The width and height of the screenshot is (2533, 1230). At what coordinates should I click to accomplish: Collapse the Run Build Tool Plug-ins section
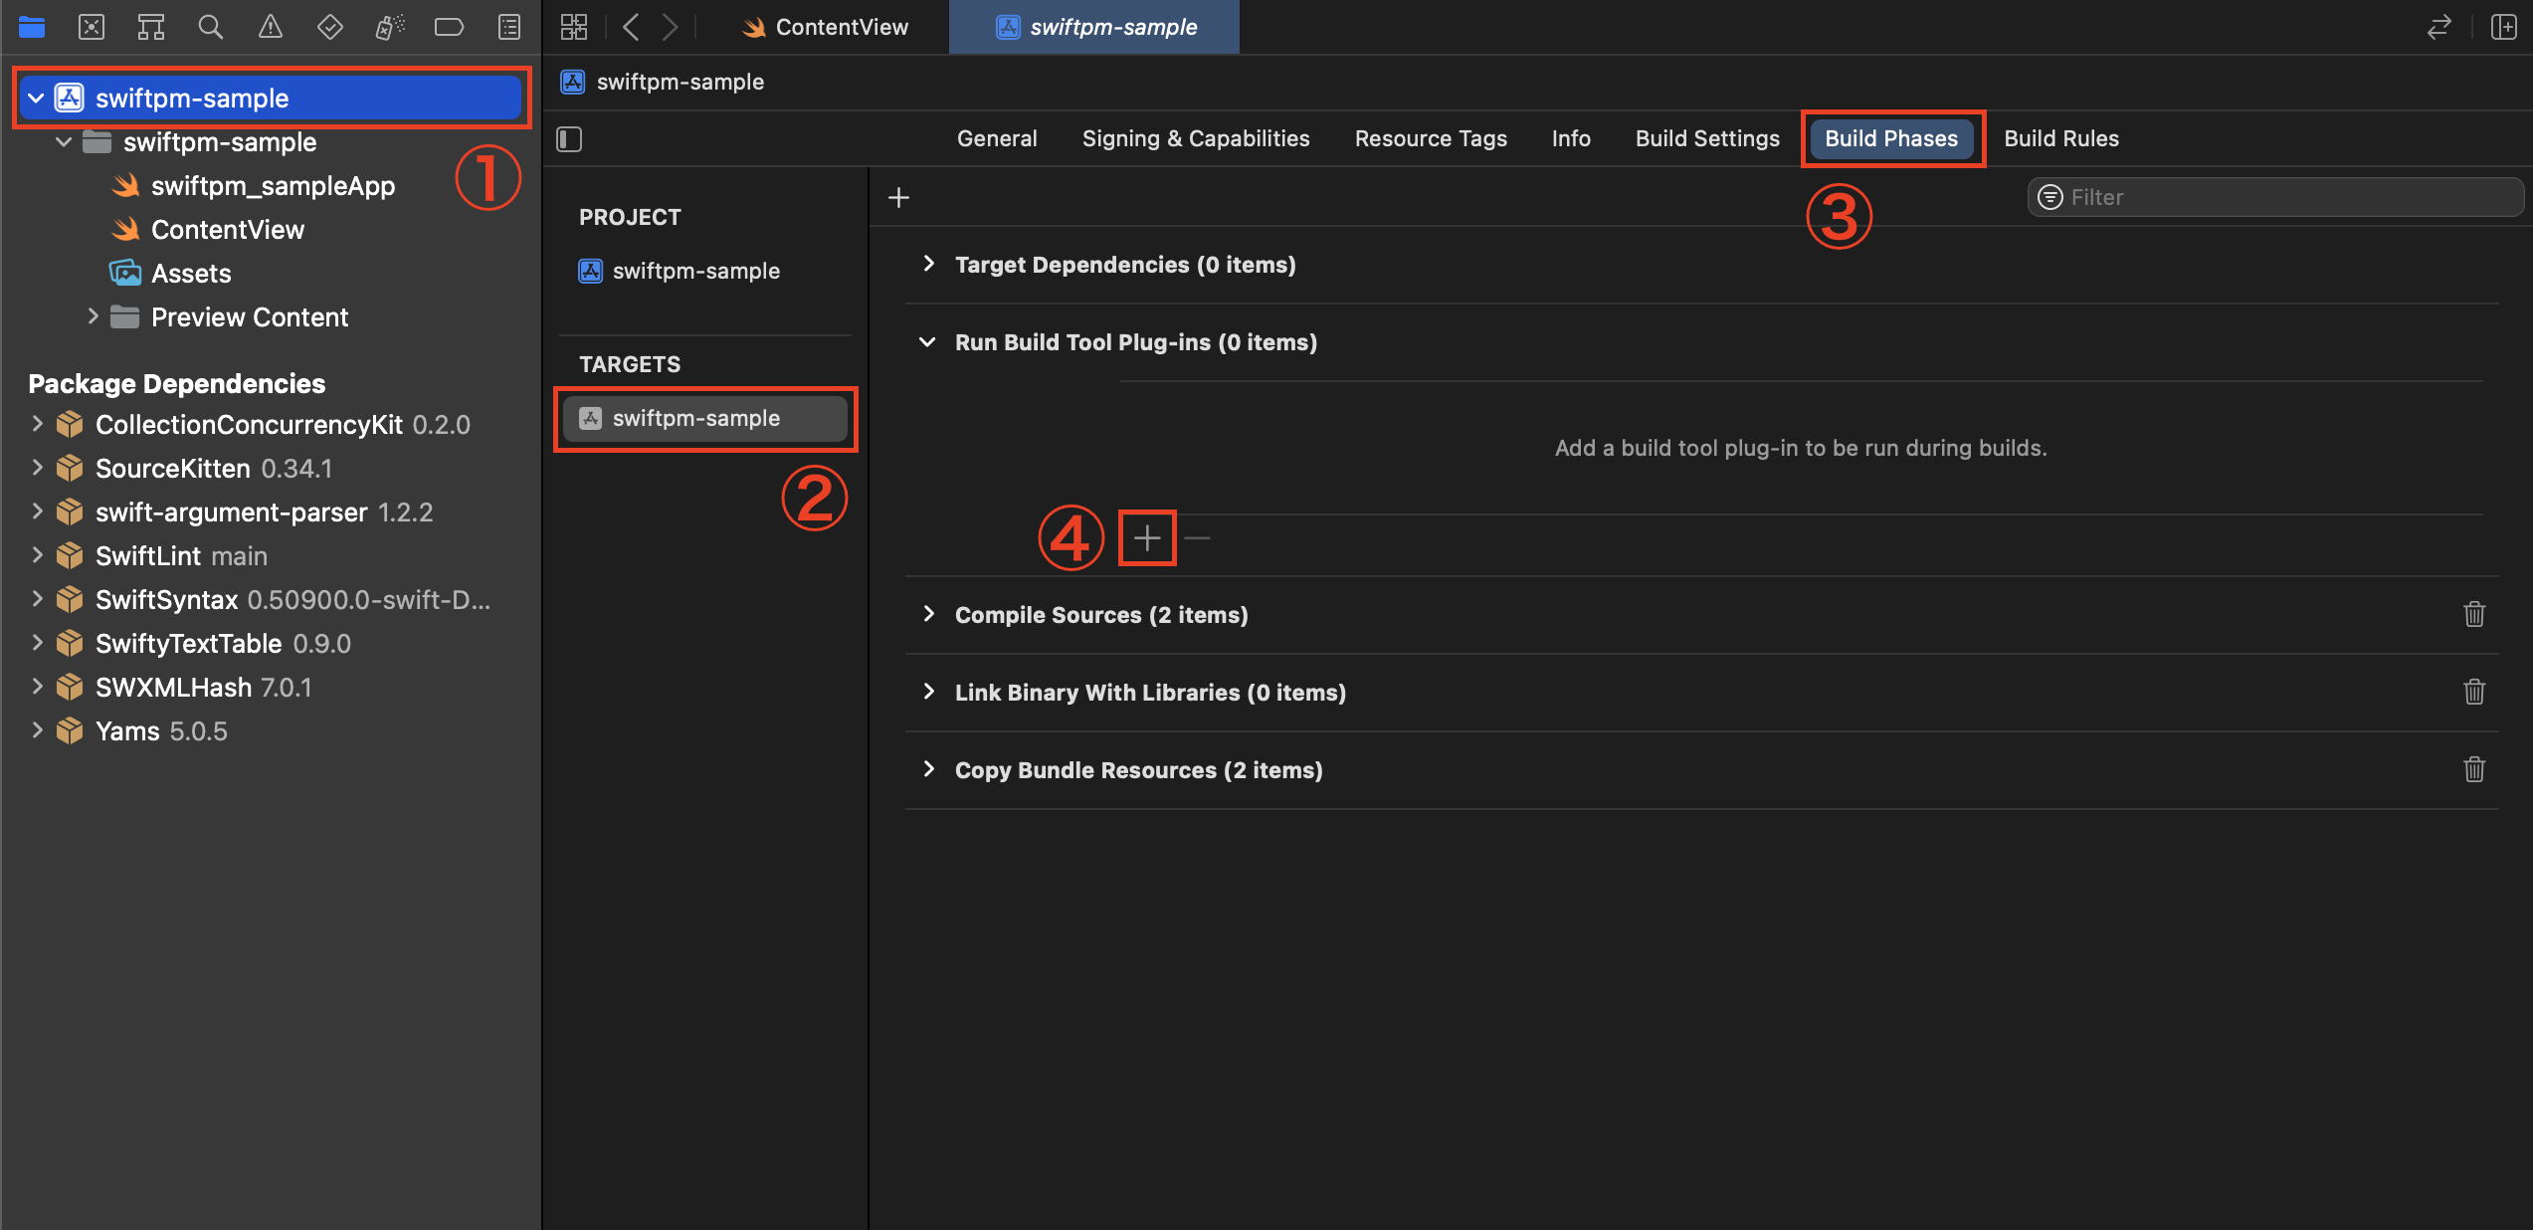(x=927, y=341)
